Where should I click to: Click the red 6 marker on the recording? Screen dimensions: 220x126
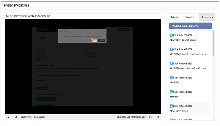(92, 39)
